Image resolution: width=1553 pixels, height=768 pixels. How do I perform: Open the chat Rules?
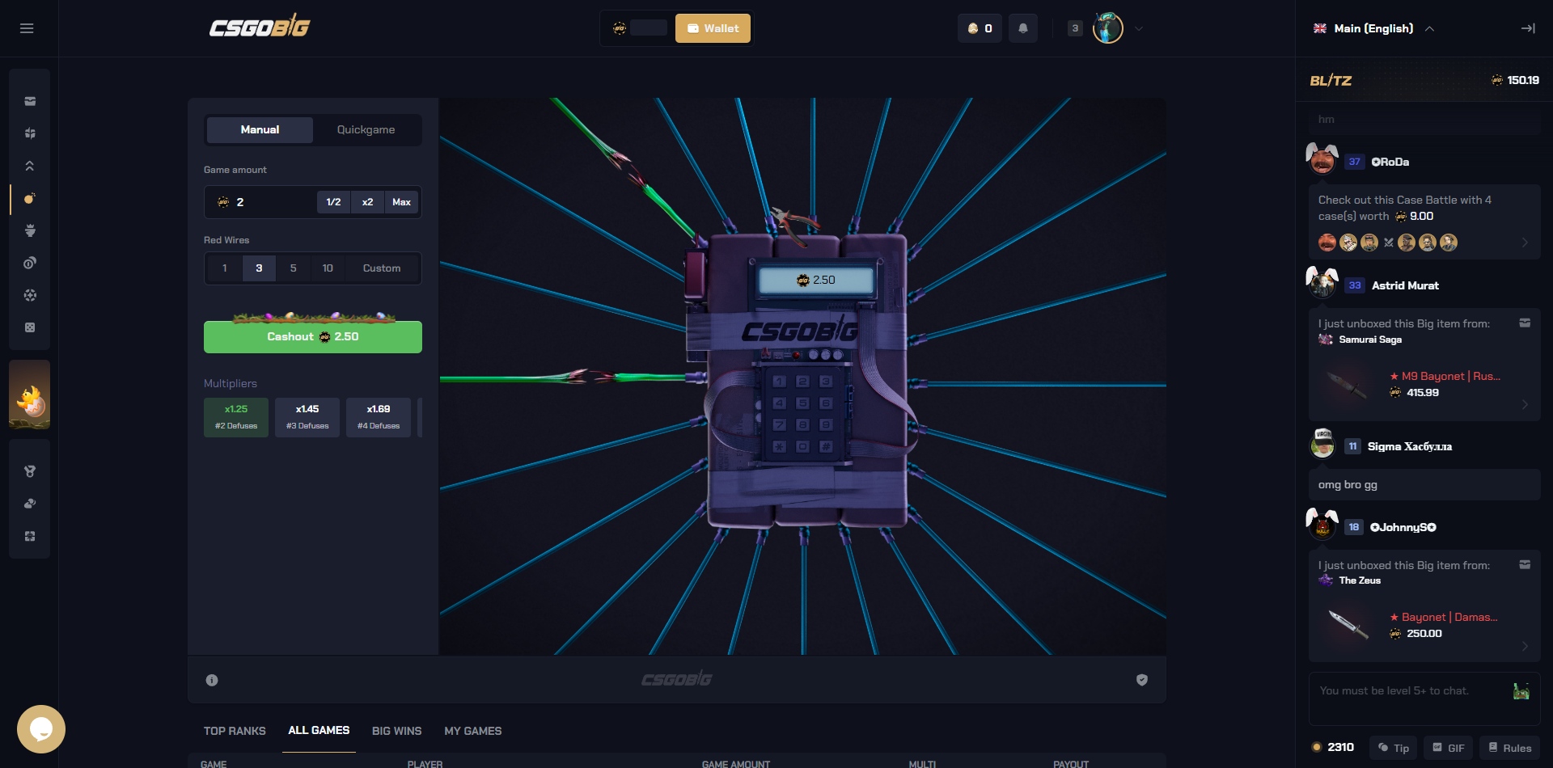tap(1509, 748)
